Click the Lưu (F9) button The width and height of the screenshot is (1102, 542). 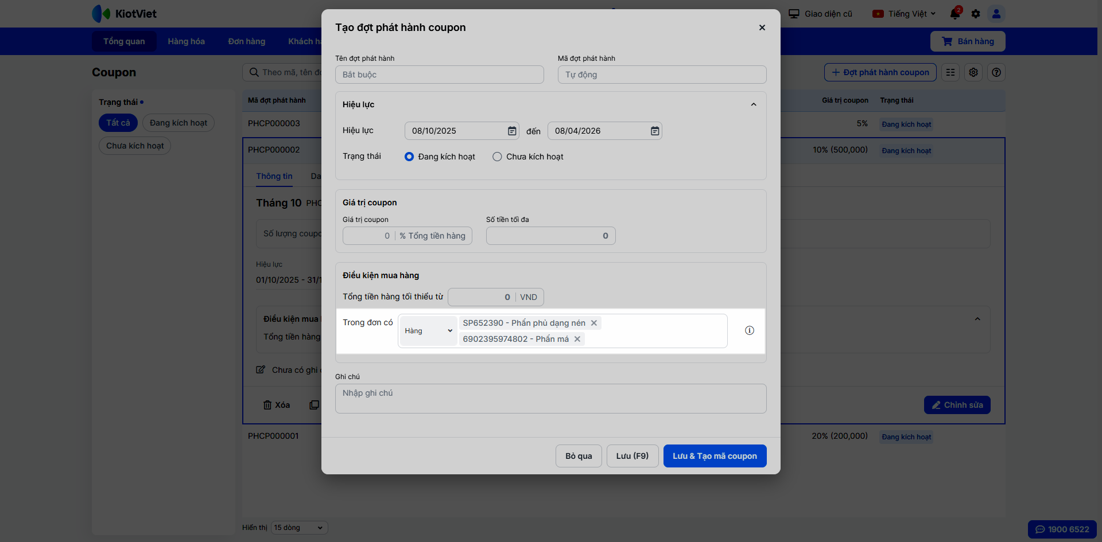632,456
